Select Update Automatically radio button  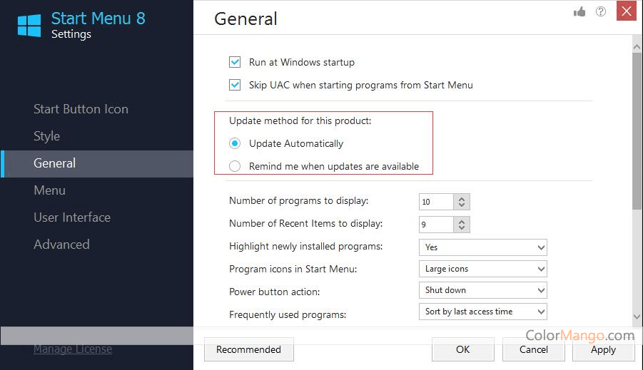[235, 143]
